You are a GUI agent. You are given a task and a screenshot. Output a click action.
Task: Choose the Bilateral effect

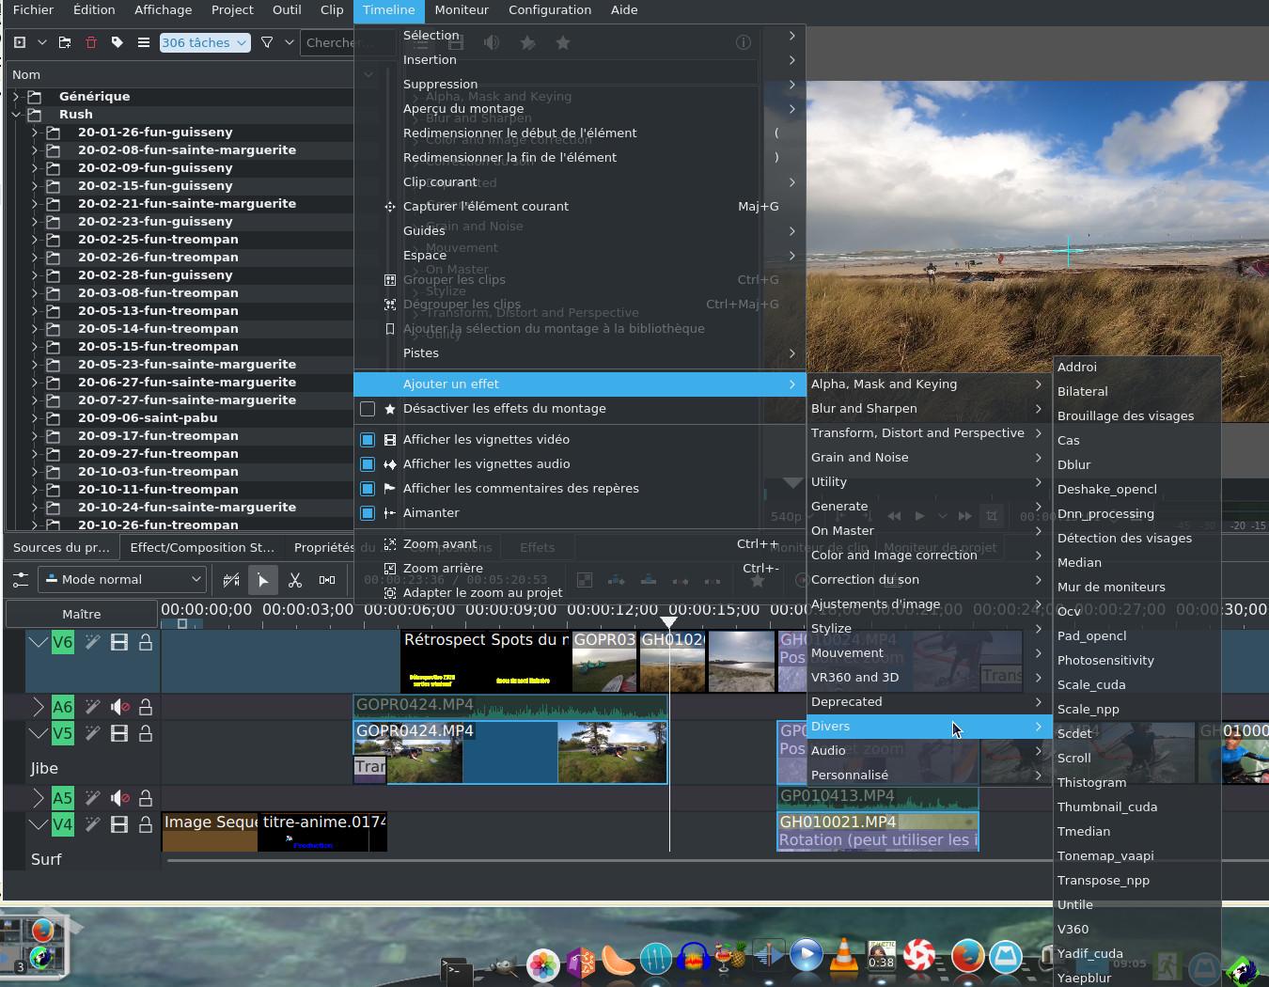(1137, 392)
